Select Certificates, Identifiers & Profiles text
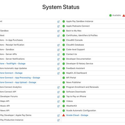This screenshot has width=125, height=125. [x=82, y=35]
